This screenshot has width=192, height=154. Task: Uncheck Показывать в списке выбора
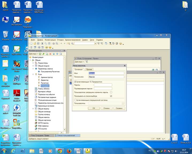pos(111,96)
